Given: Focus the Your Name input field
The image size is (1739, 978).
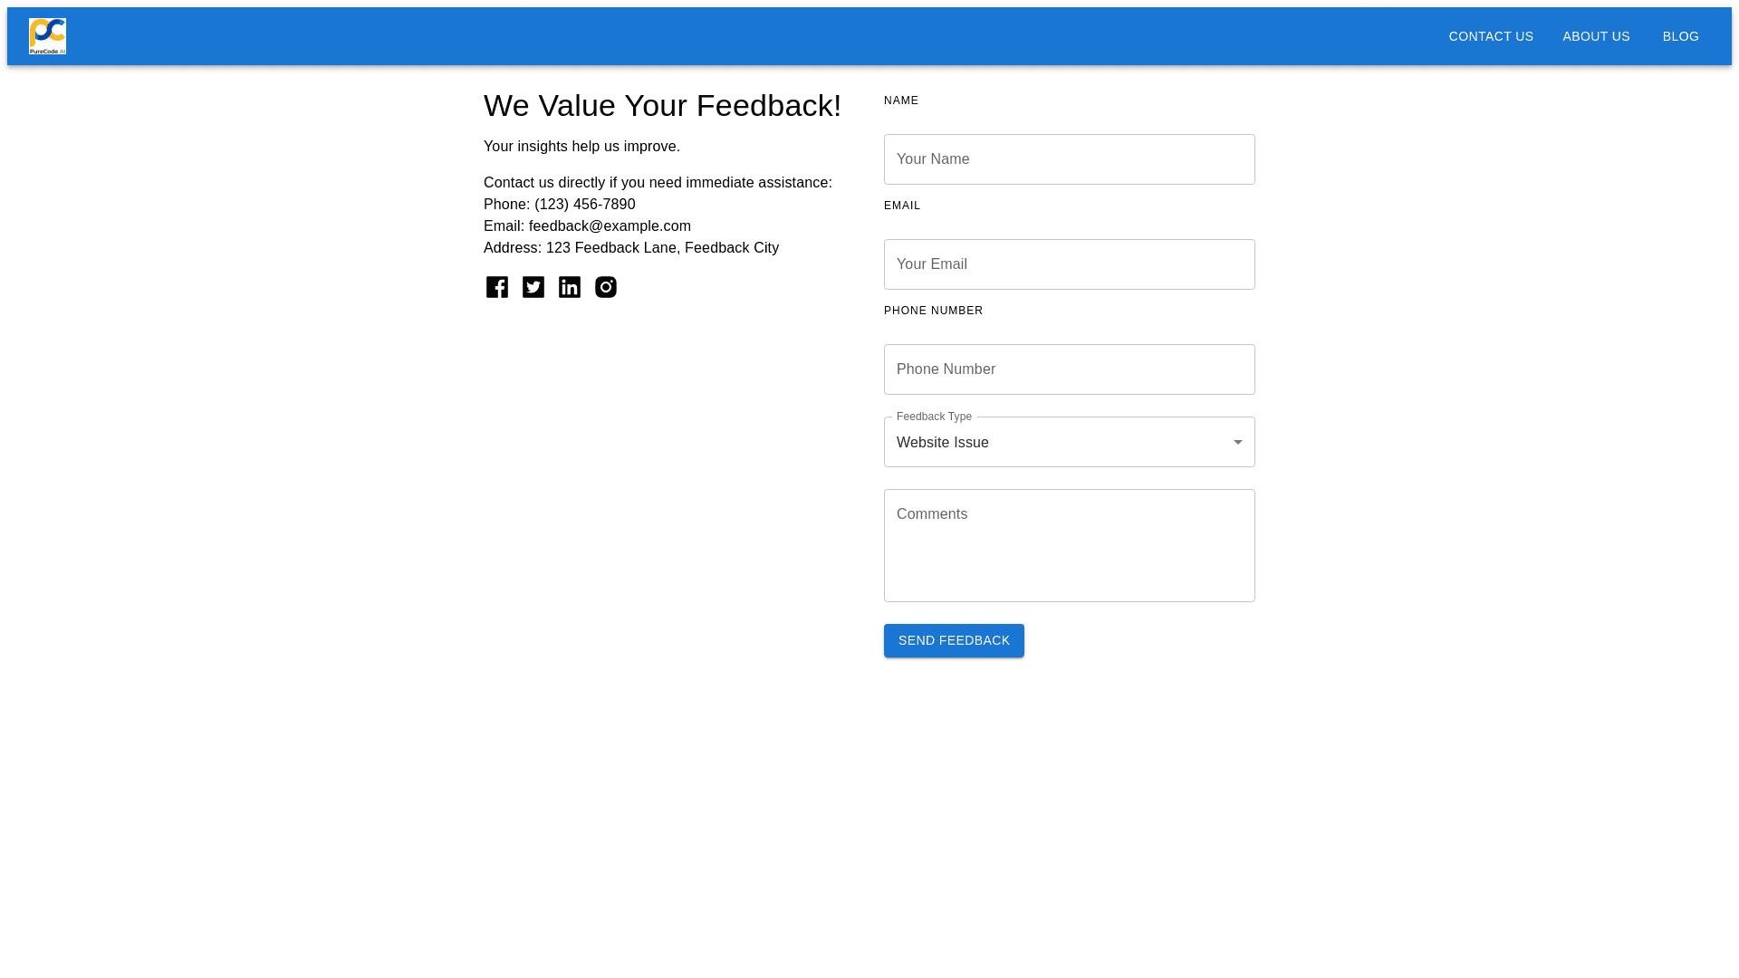Looking at the screenshot, I should tap(1069, 159).
